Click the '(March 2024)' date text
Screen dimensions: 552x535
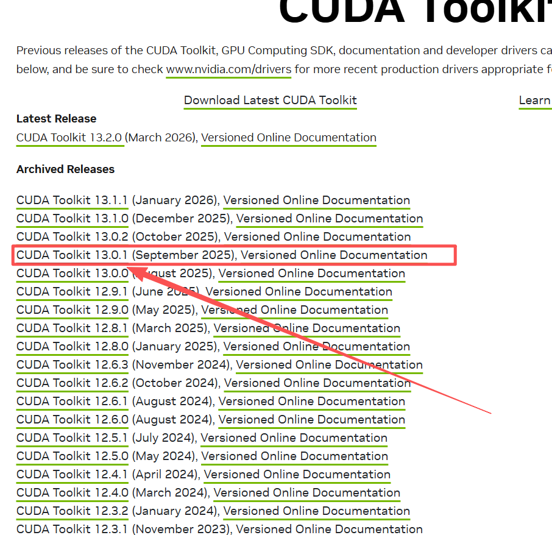(x=171, y=493)
